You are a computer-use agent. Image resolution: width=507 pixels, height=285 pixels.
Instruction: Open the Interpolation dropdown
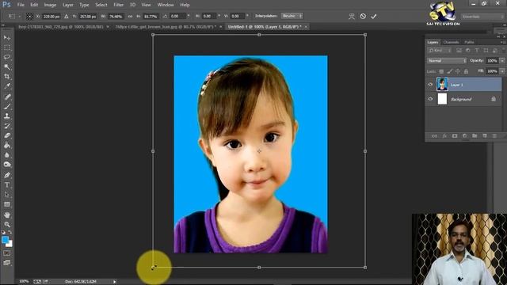point(292,16)
